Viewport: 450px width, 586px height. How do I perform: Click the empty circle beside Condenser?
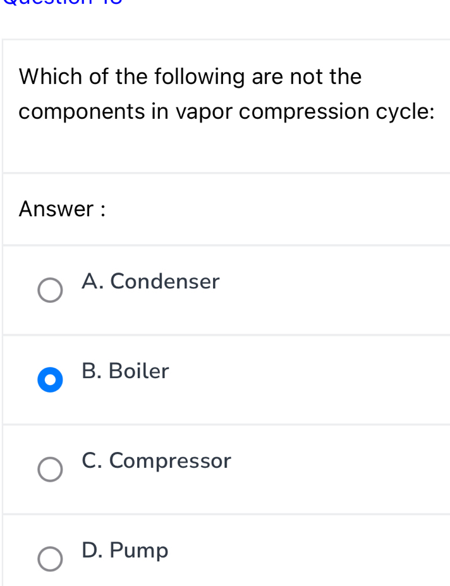[50, 290]
